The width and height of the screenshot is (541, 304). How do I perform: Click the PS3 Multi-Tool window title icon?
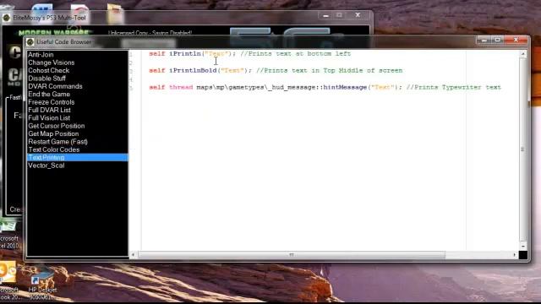(x=6, y=18)
